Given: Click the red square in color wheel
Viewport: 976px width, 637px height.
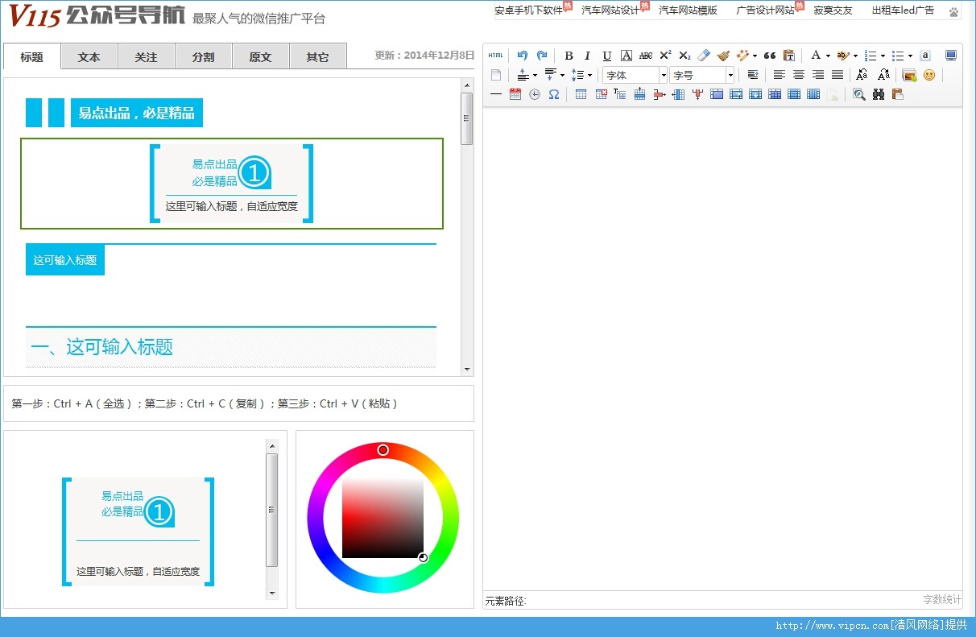Looking at the screenshot, I should (x=383, y=519).
